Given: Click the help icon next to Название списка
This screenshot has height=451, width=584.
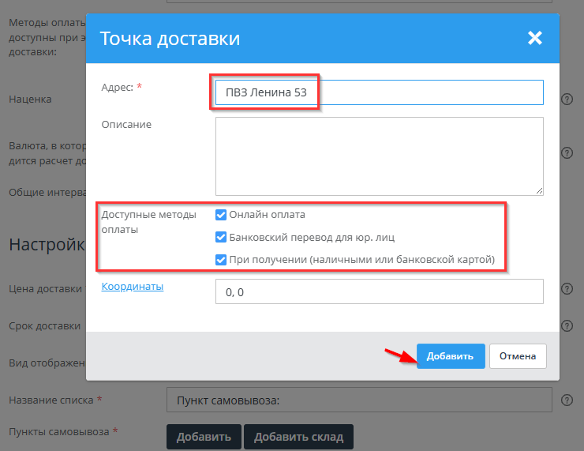Looking at the screenshot, I should coord(566,400).
